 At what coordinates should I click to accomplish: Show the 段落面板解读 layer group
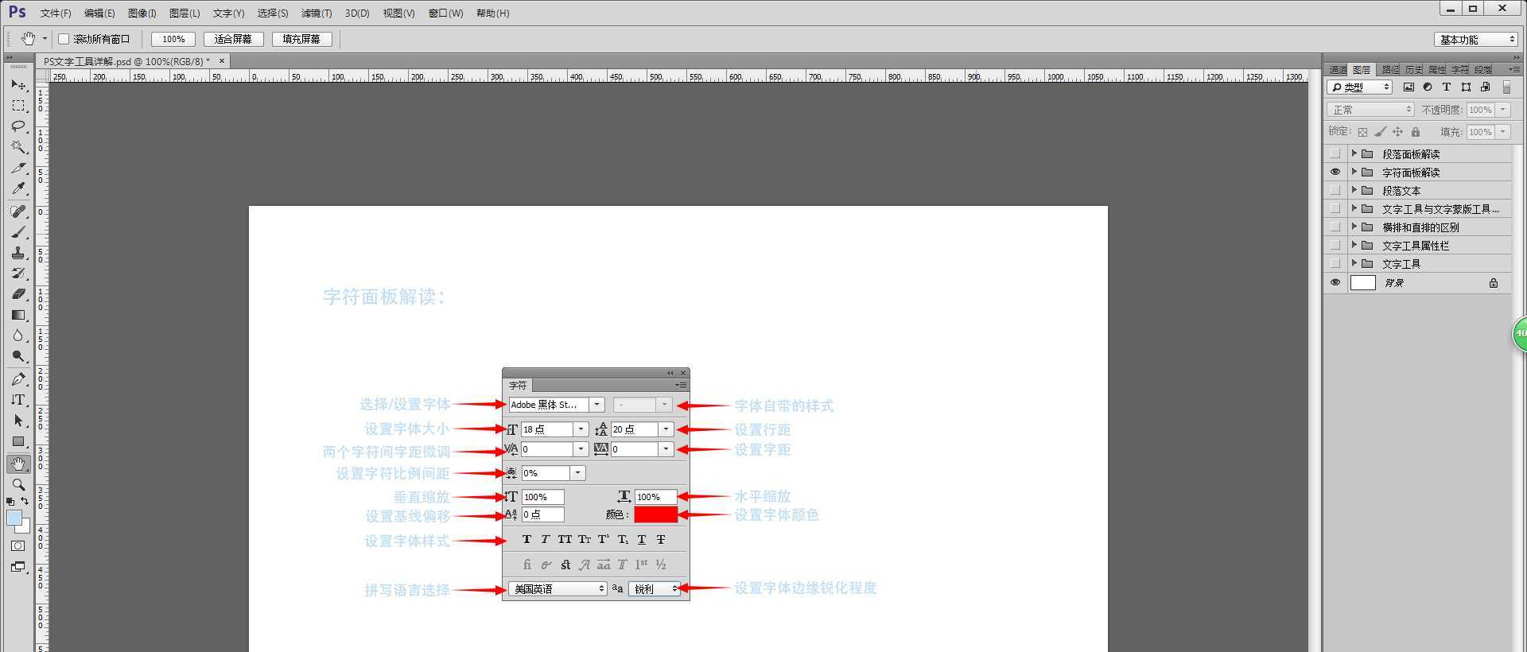[x=1335, y=154]
